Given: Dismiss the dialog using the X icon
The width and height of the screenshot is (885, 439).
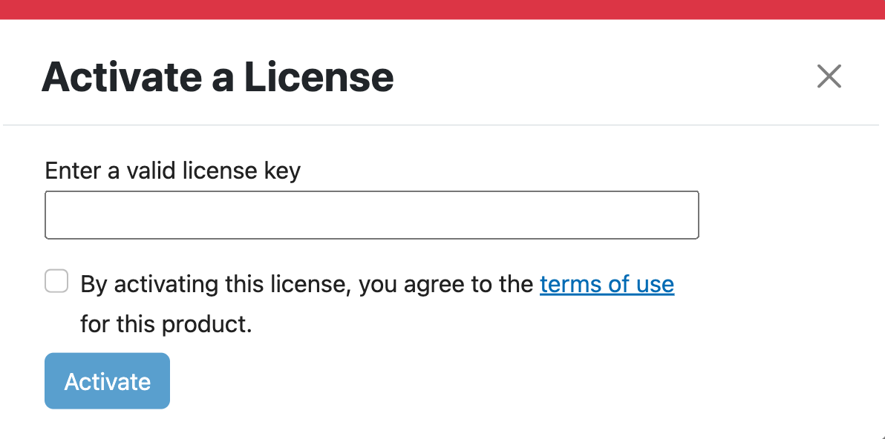Looking at the screenshot, I should tap(829, 76).
